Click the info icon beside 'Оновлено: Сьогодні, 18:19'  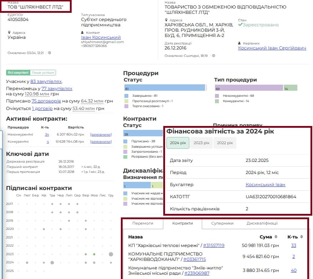pyautogui.click(x=214, y=56)
